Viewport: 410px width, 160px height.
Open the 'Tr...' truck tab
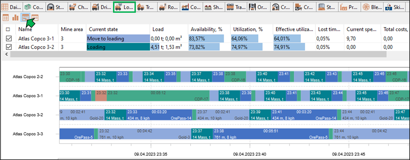(x=146, y=7)
